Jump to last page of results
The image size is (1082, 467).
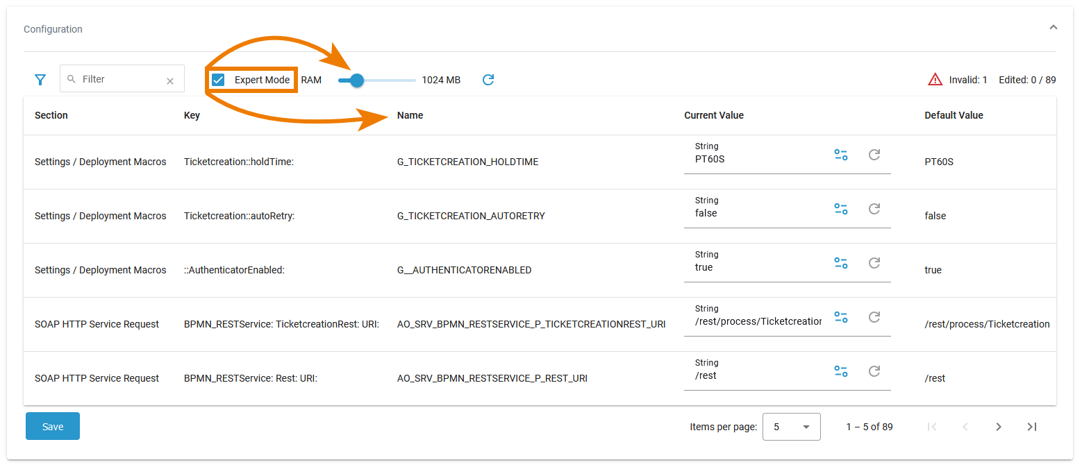1032,427
